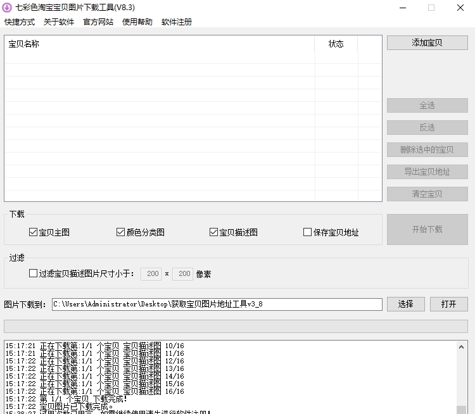Open the 快捷方式 menu
This screenshot has width=475, height=414.
pos(20,22)
